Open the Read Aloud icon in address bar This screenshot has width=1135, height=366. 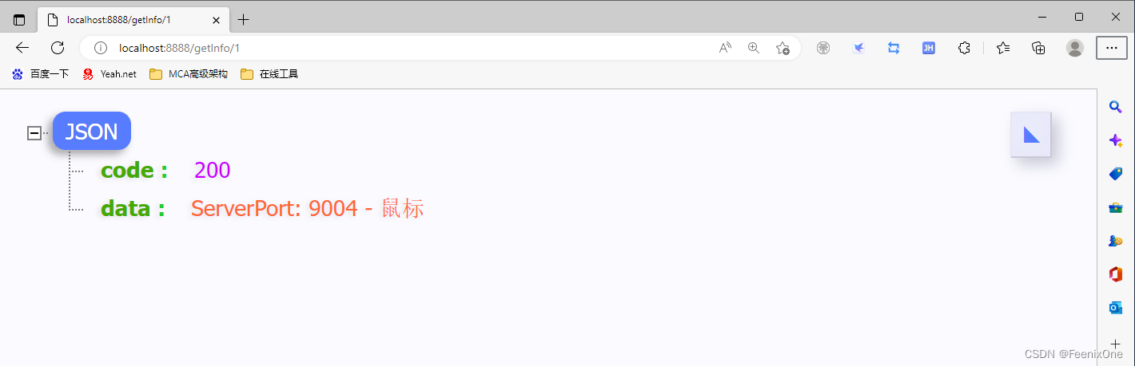(x=725, y=48)
